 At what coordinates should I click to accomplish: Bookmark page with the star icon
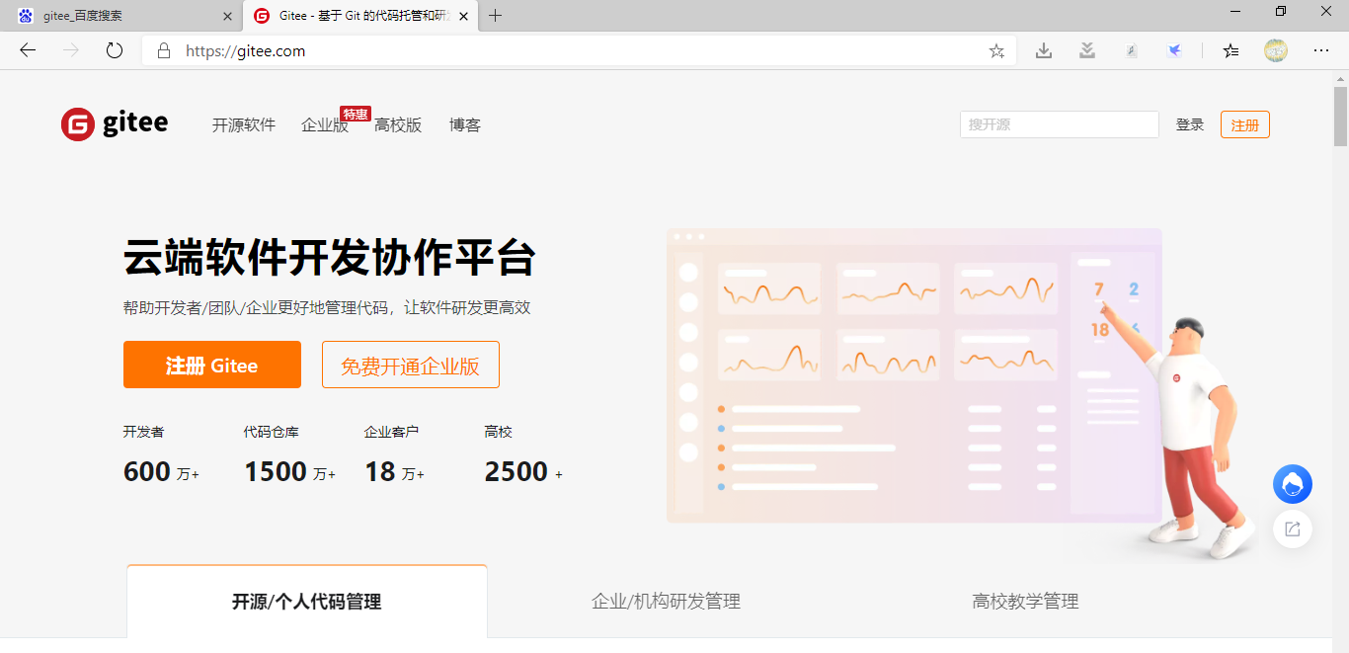[996, 50]
